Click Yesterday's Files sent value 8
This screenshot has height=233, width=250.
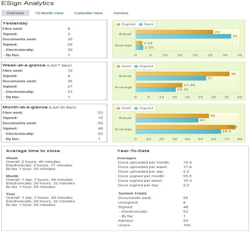69,29
